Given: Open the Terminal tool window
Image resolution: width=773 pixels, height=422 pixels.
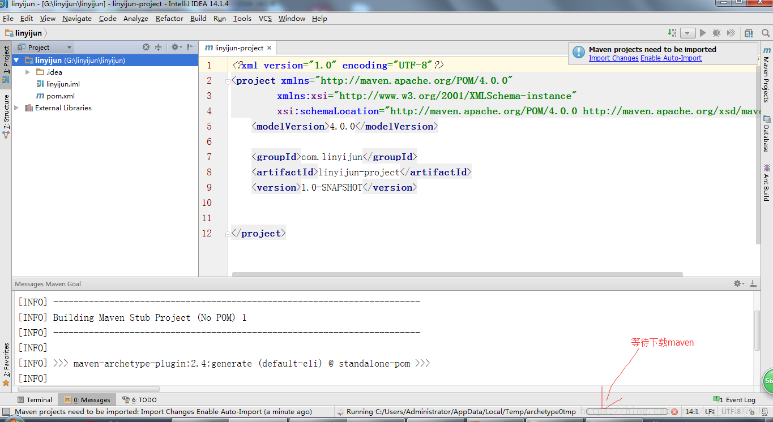Looking at the screenshot, I should pos(35,400).
